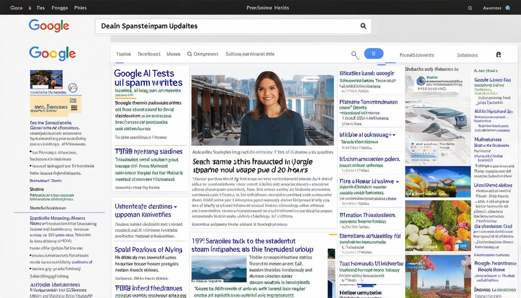Click the magnifier icon inside the search box
This screenshot has width=521, height=298.
(x=363, y=26)
